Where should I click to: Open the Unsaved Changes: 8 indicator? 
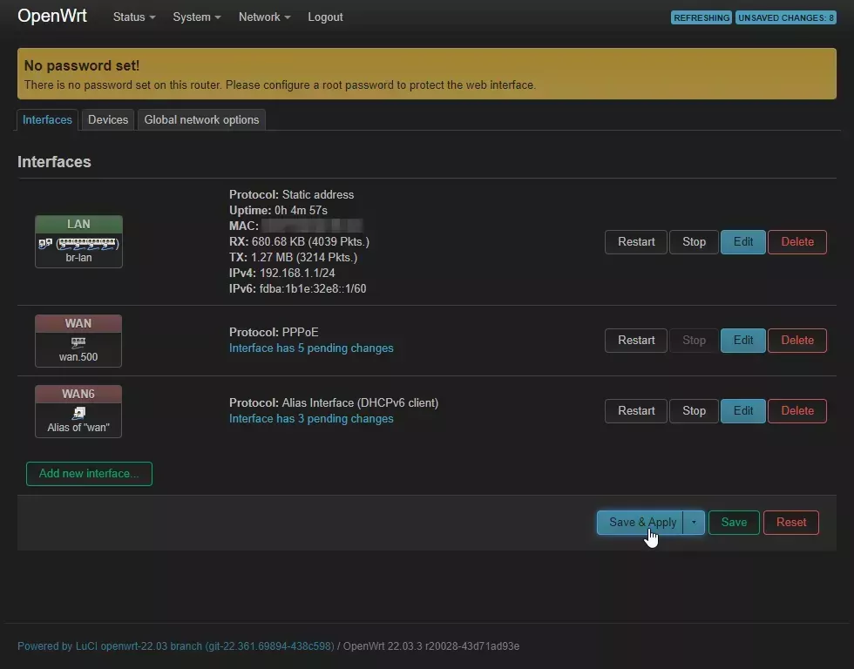[x=786, y=18]
